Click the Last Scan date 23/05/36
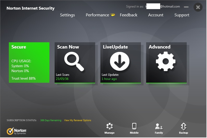The height and width of the screenshot is (138, 207). pyautogui.click(x=62, y=79)
